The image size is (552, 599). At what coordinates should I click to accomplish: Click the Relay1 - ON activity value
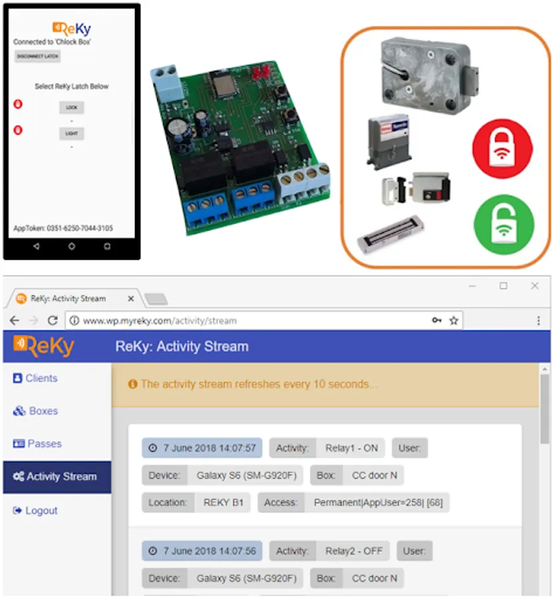[351, 448]
